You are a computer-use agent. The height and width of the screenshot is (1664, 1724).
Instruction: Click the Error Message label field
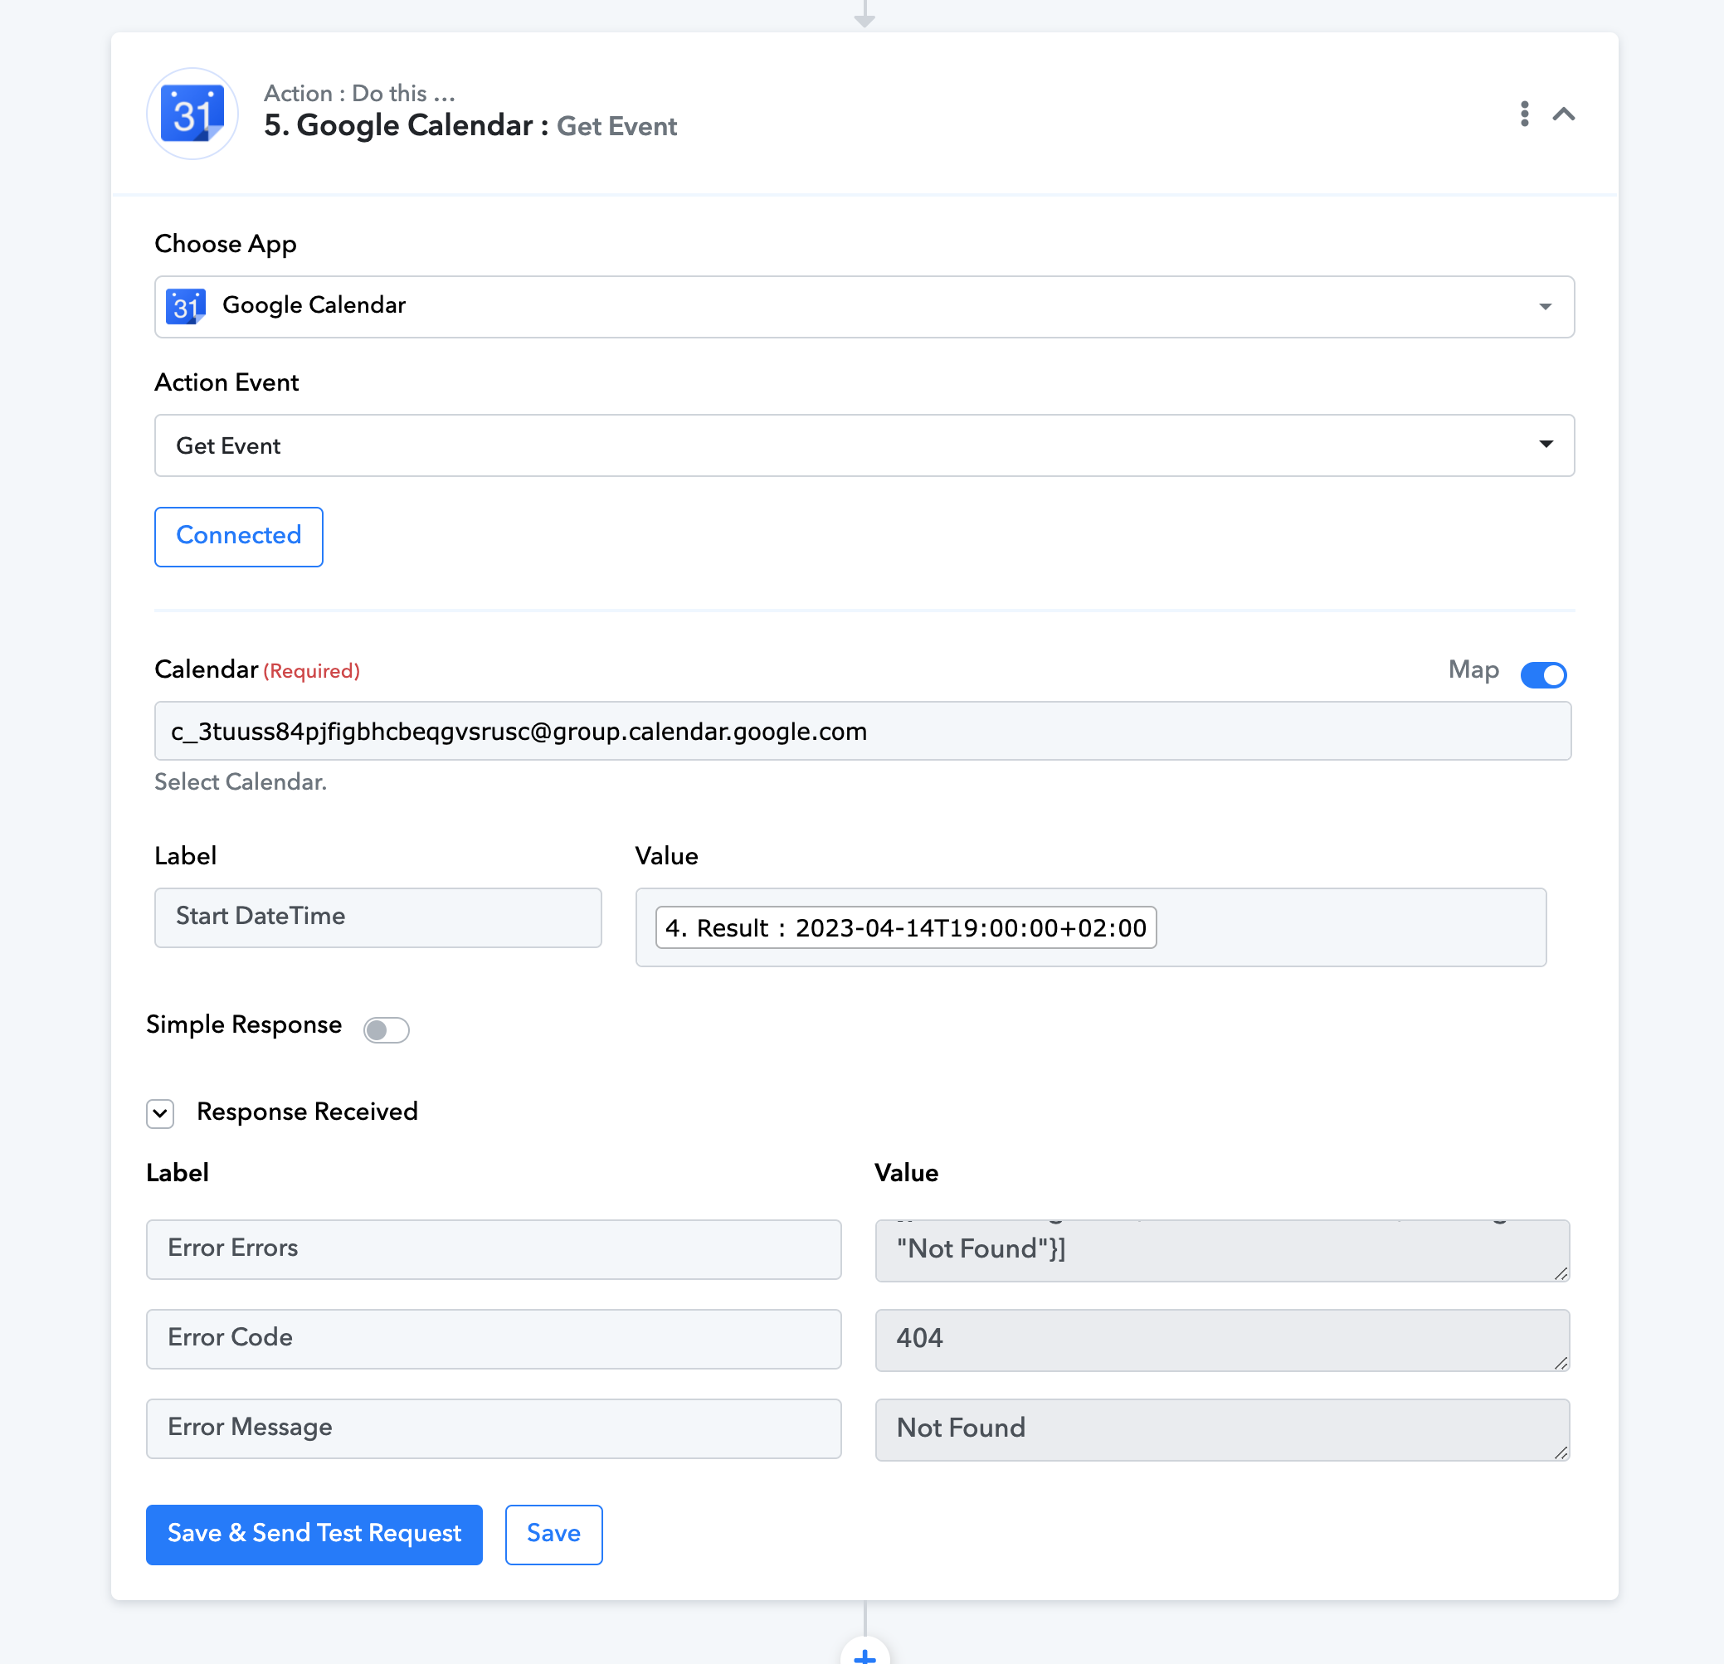click(x=494, y=1428)
